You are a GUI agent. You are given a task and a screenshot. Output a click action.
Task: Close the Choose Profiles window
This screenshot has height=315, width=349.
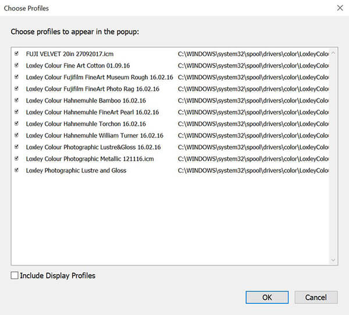point(339,9)
